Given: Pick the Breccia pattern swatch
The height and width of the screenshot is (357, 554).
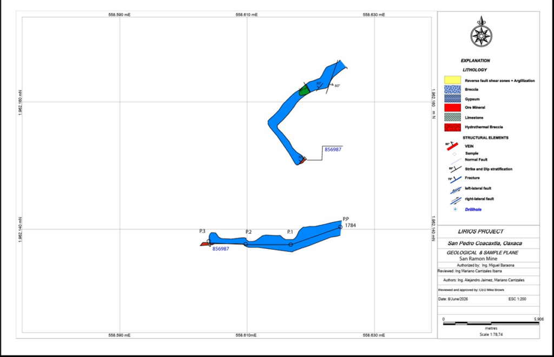Looking at the screenshot, I should pos(453,89).
